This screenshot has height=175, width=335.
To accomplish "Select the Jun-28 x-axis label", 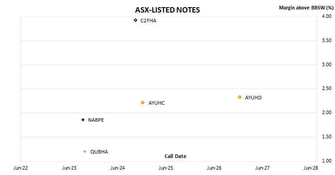I will pyautogui.click(x=311, y=168).
